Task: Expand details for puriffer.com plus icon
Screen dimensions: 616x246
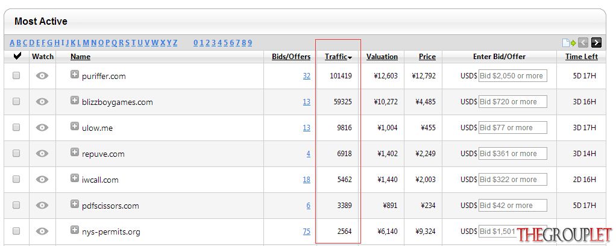Action: (75, 74)
